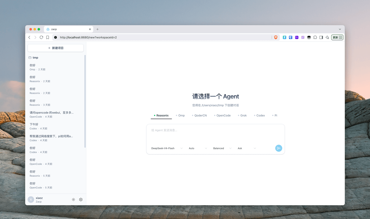The width and height of the screenshot is (370, 219).
Task: Click the xiaoz username label
Action: click(x=39, y=198)
